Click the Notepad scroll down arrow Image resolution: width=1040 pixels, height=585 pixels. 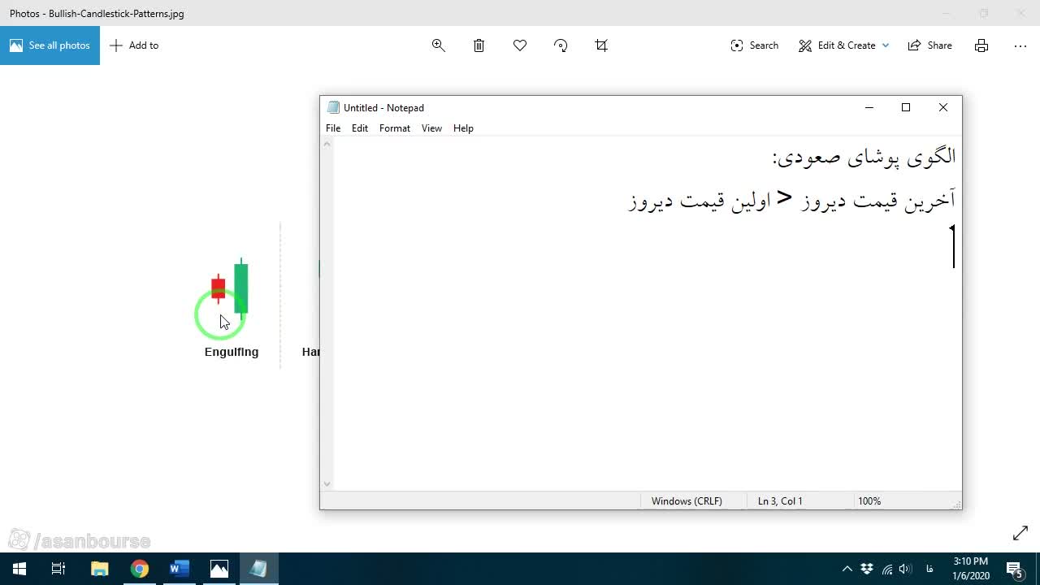click(x=327, y=484)
